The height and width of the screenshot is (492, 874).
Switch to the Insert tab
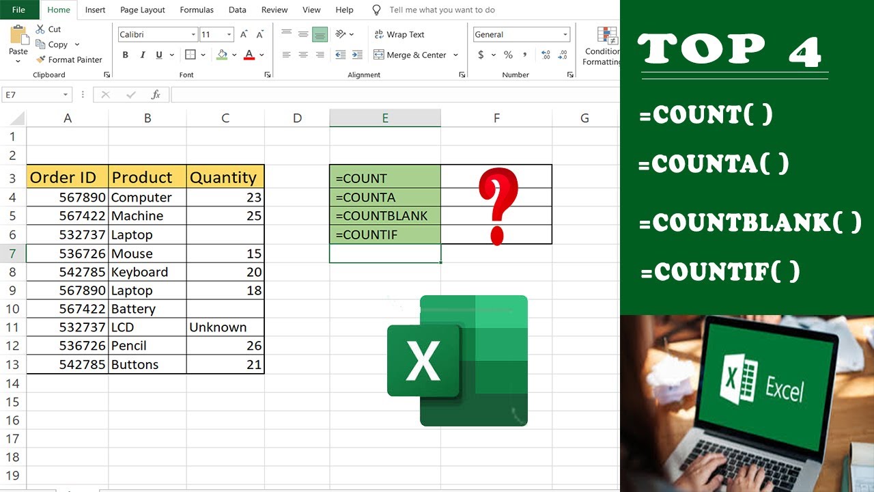click(95, 10)
